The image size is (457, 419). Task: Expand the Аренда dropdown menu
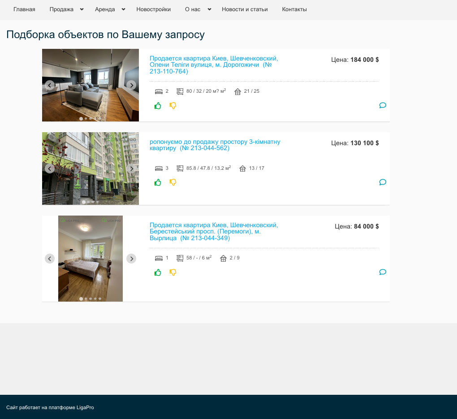[123, 9]
